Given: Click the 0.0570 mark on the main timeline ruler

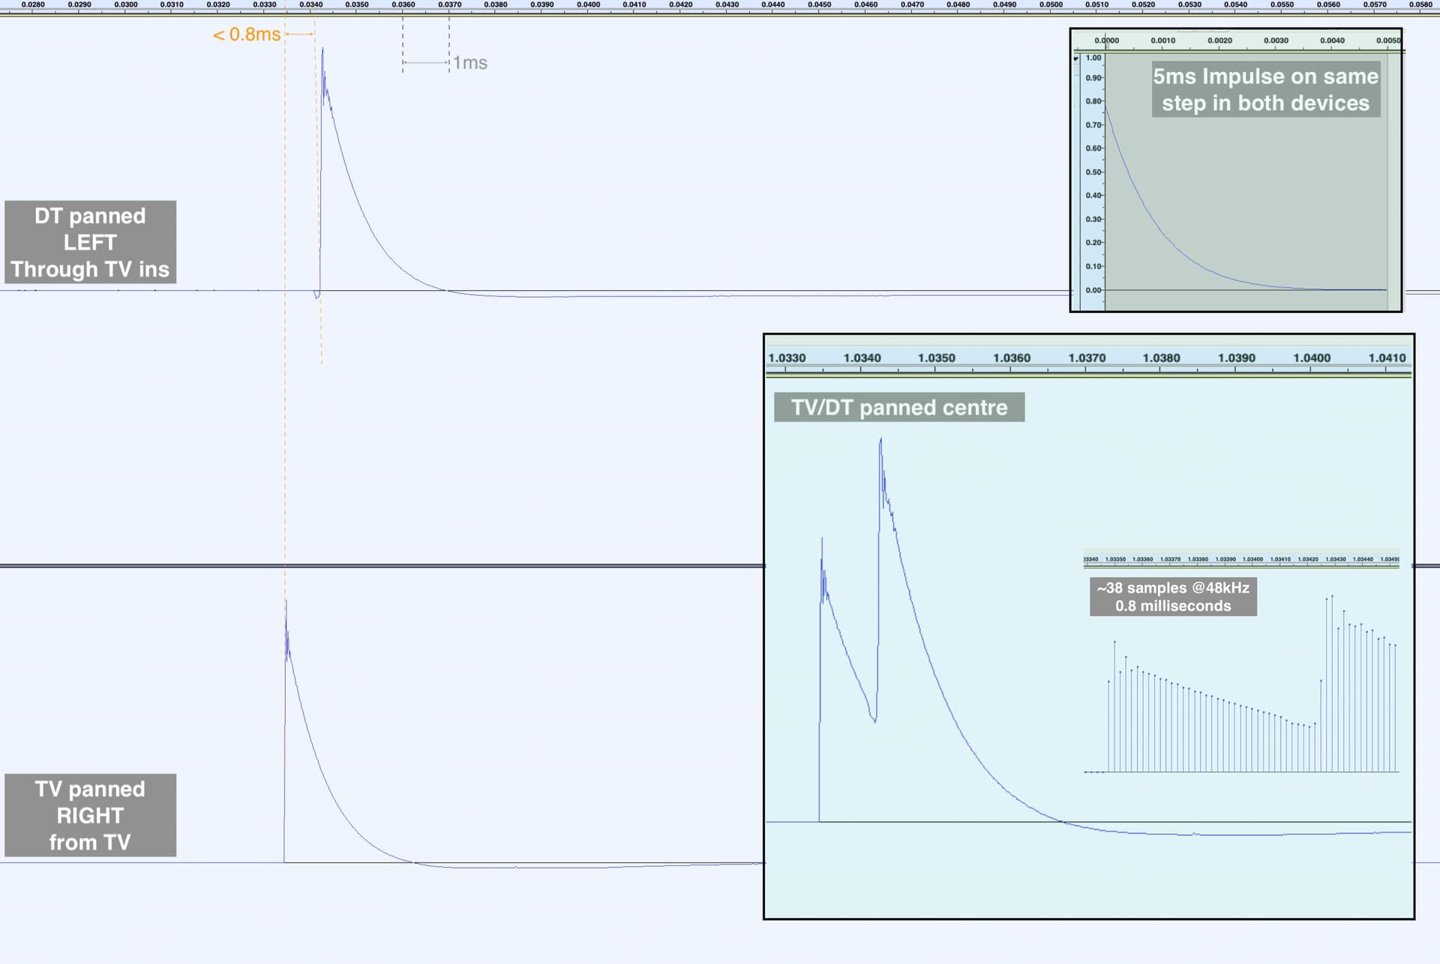Looking at the screenshot, I should point(1375,5).
